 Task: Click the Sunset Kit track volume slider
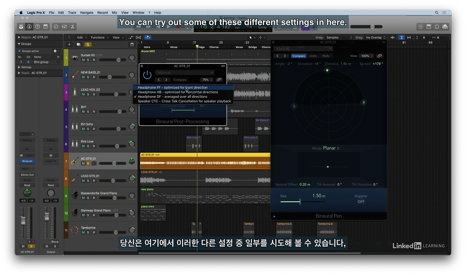(x=112, y=60)
